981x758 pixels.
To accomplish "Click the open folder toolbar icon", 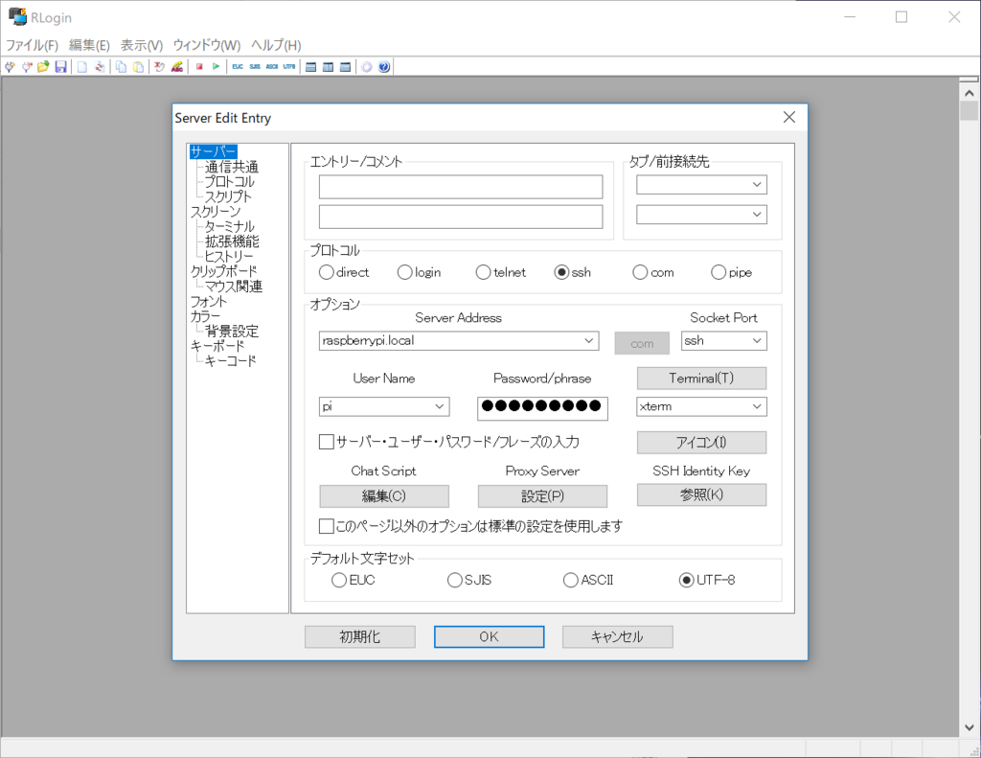I will 43,67.
